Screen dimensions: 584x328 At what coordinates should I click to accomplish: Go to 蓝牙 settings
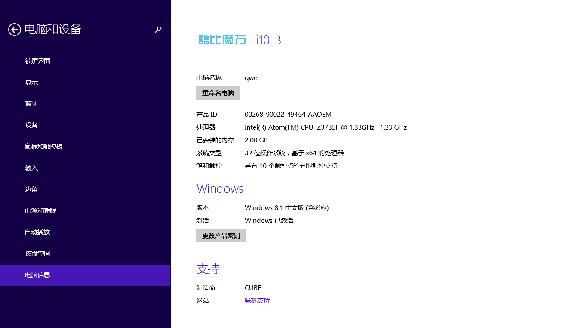pyautogui.click(x=31, y=104)
